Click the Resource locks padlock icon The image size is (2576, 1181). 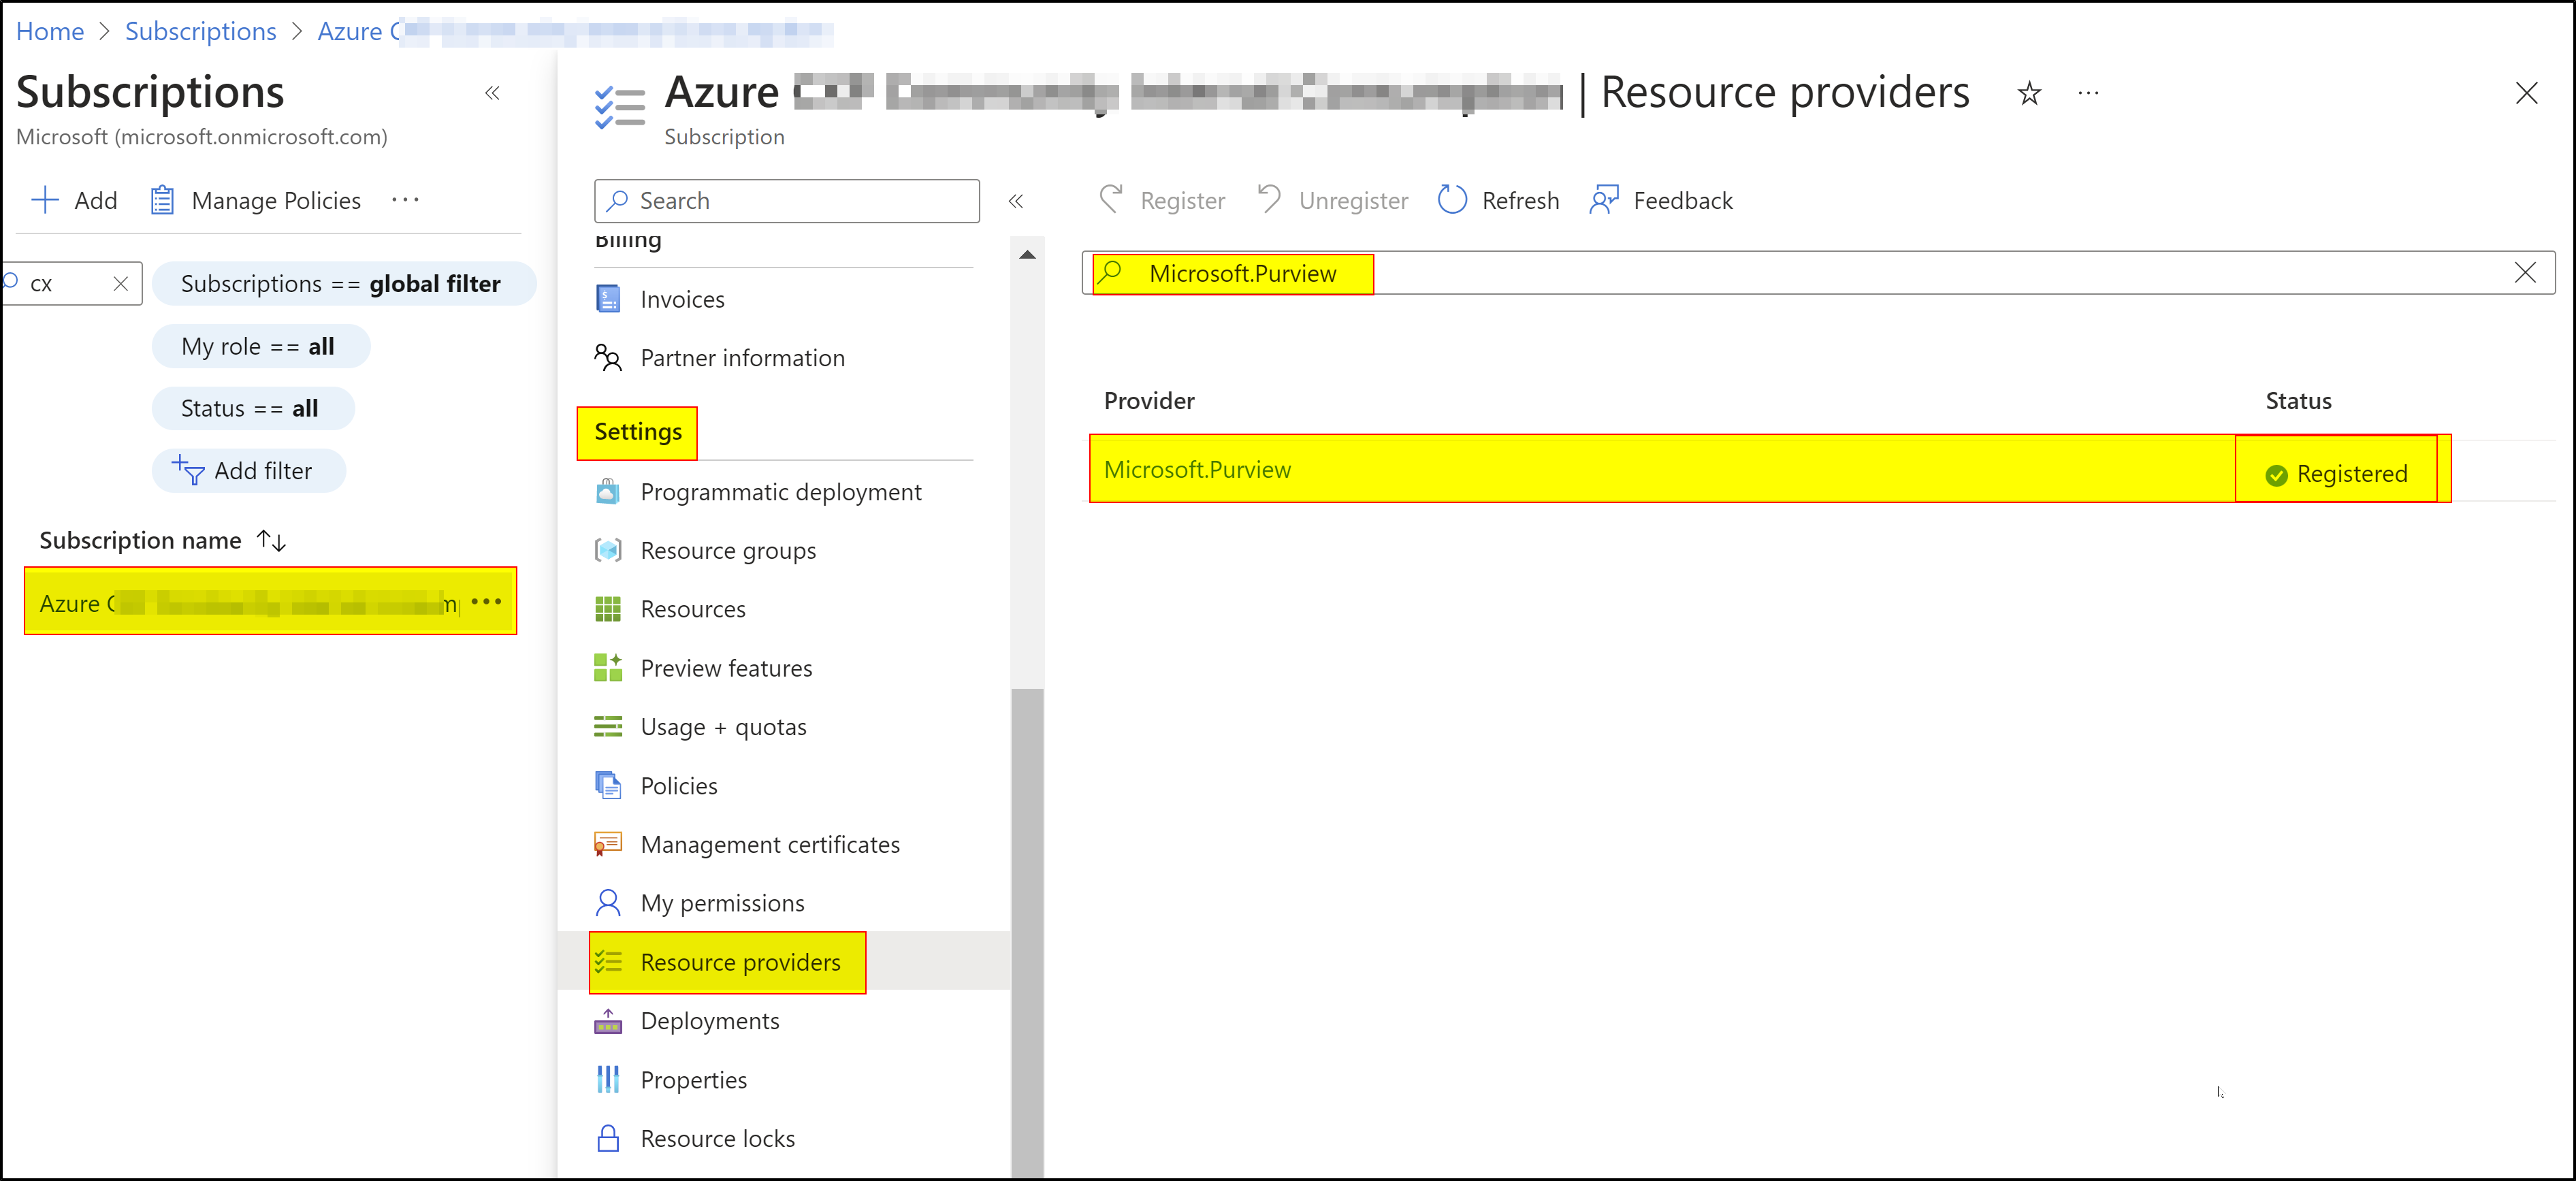tap(607, 1138)
